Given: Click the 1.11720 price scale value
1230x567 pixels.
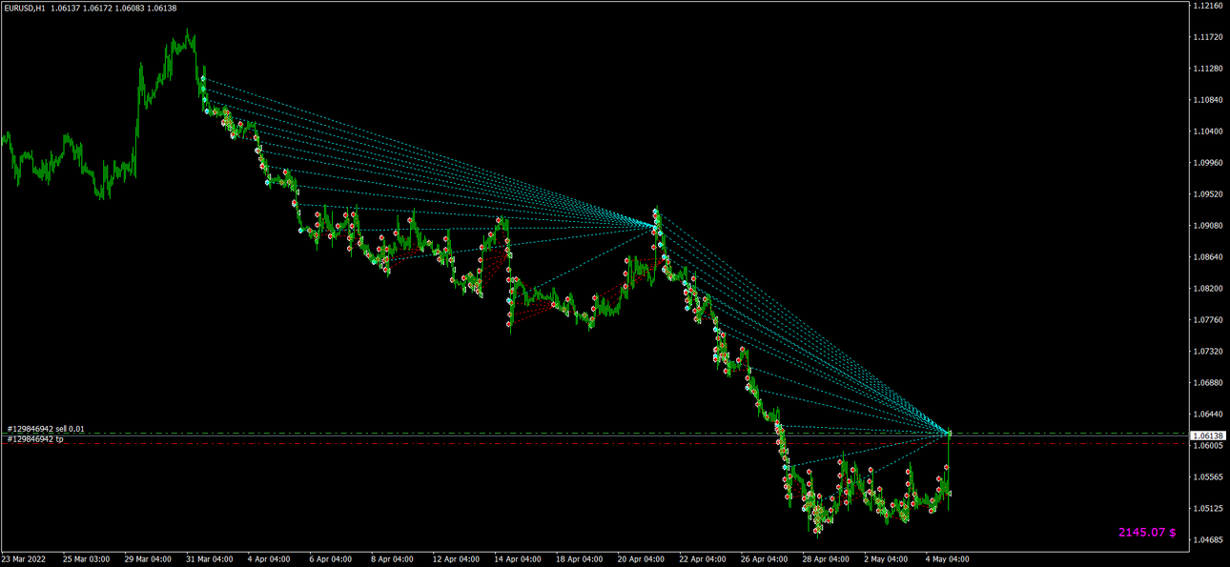Looking at the screenshot, I should tap(1206, 37).
